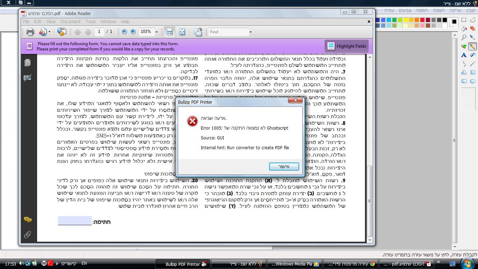478x269 pixels.
Task: Click the Find search box in Adobe Reader
Action: coord(229,32)
